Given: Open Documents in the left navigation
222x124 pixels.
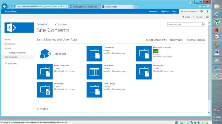Looking at the screenshot, I should (10, 44).
